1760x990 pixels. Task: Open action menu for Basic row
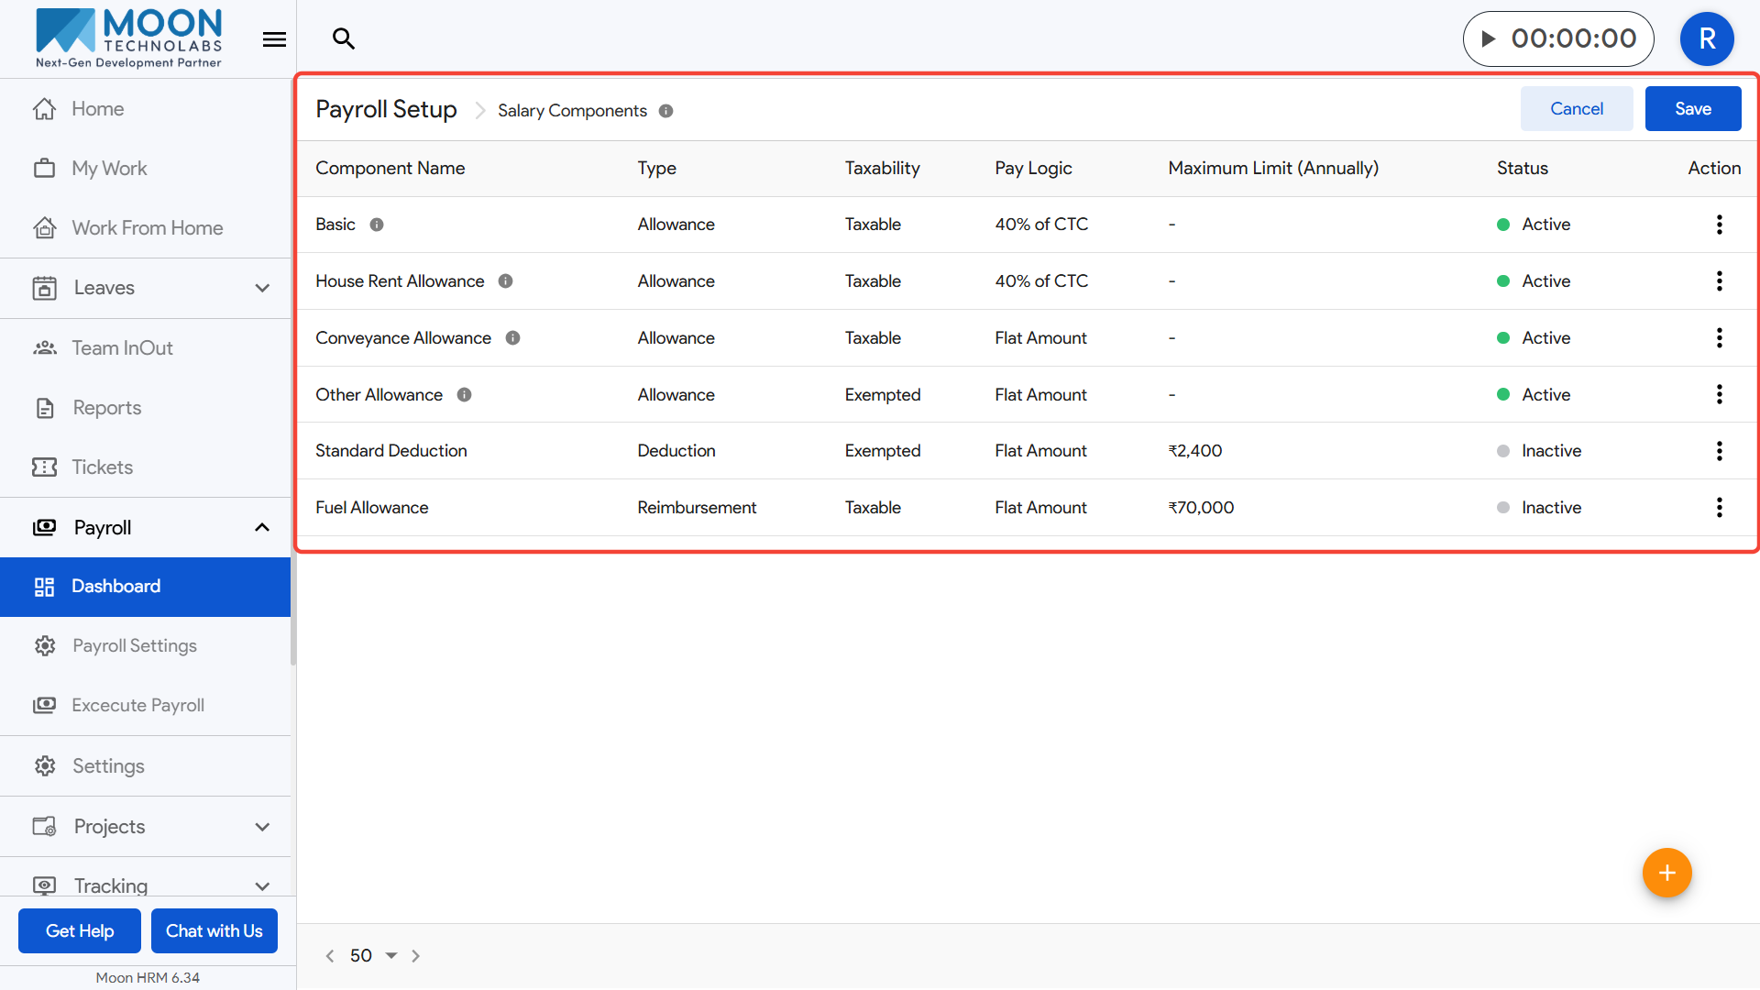pyautogui.click(x=1719, y=225)
